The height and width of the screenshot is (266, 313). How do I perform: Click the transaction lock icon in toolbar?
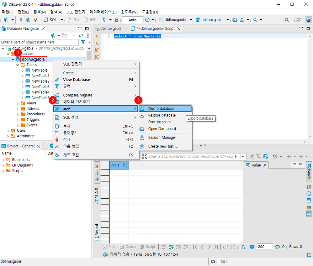tap(116, 20)
